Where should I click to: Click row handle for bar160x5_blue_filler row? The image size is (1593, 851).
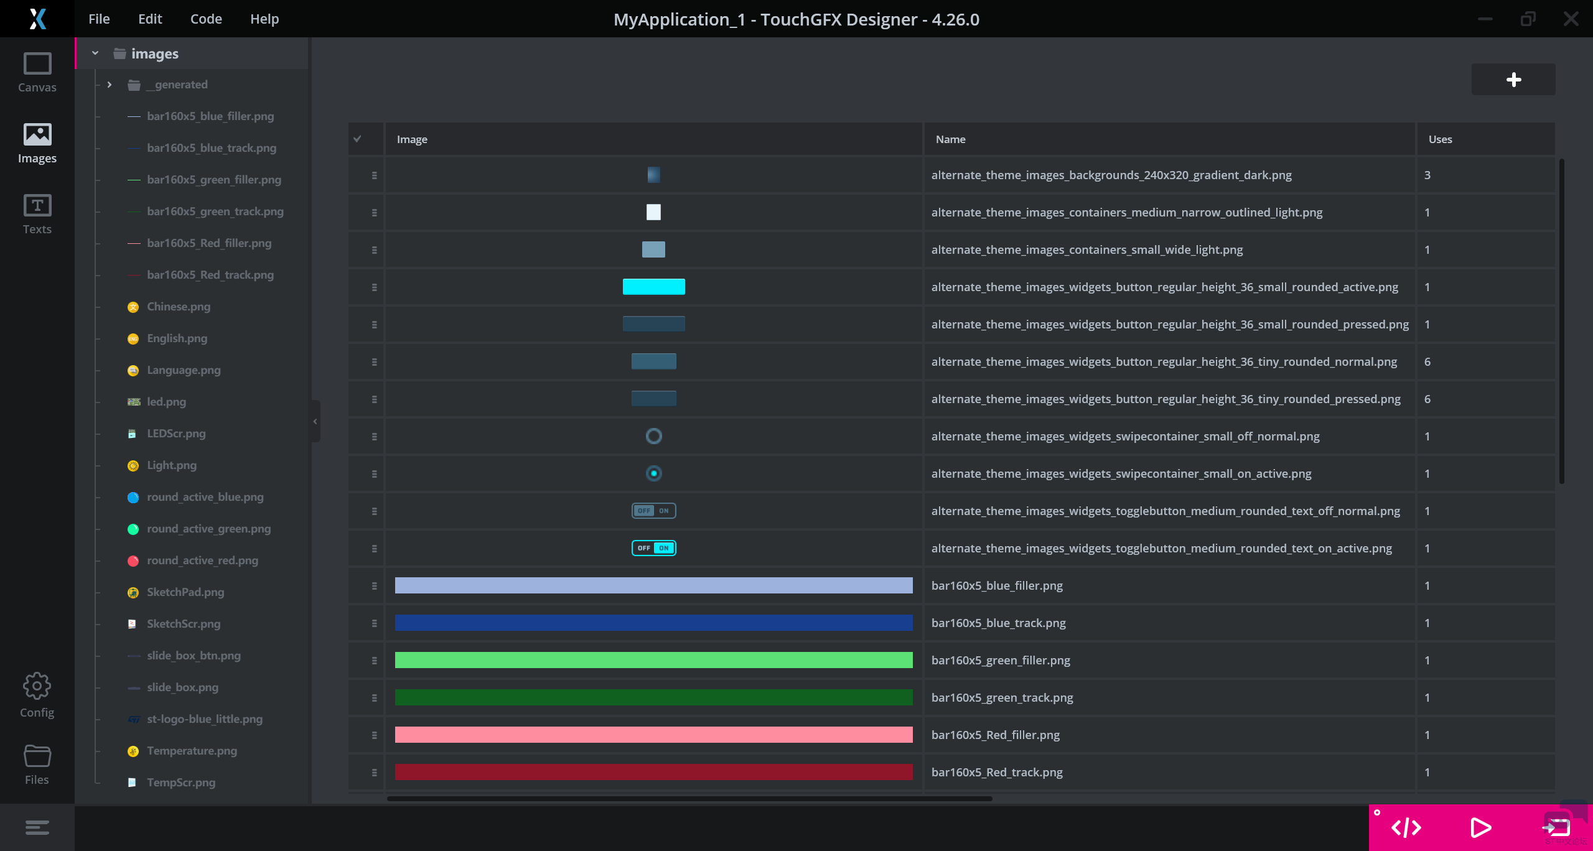[374, 586]
